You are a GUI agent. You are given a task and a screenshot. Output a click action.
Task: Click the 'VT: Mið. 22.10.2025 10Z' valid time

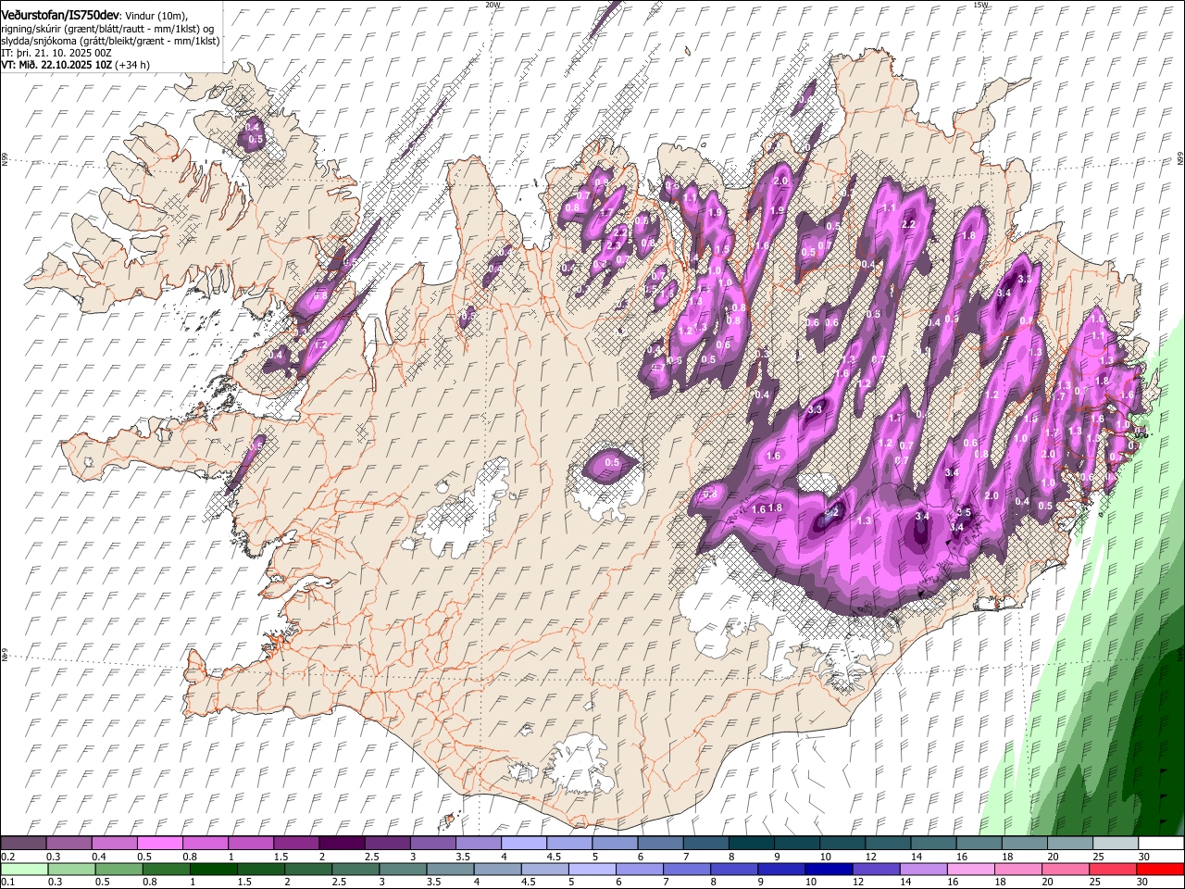[x=56, y=65]
